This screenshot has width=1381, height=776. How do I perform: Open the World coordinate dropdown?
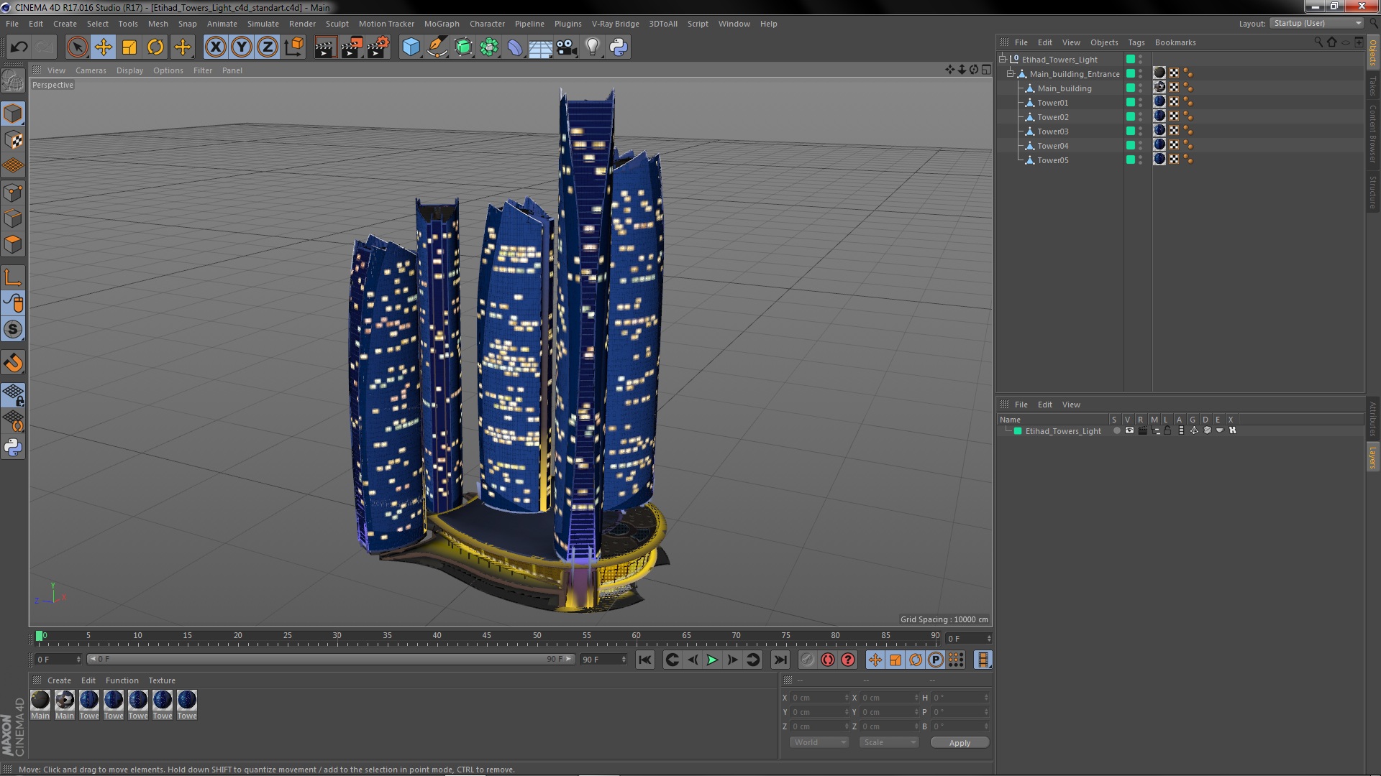819,743
